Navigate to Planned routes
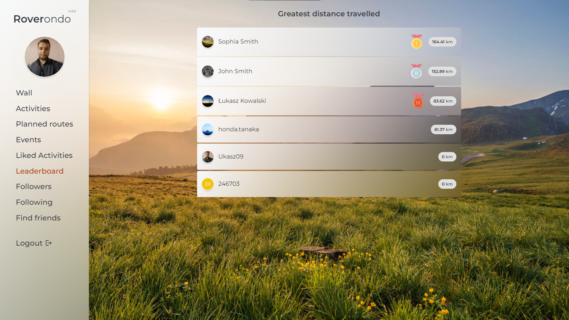 [x=44, y=124]
